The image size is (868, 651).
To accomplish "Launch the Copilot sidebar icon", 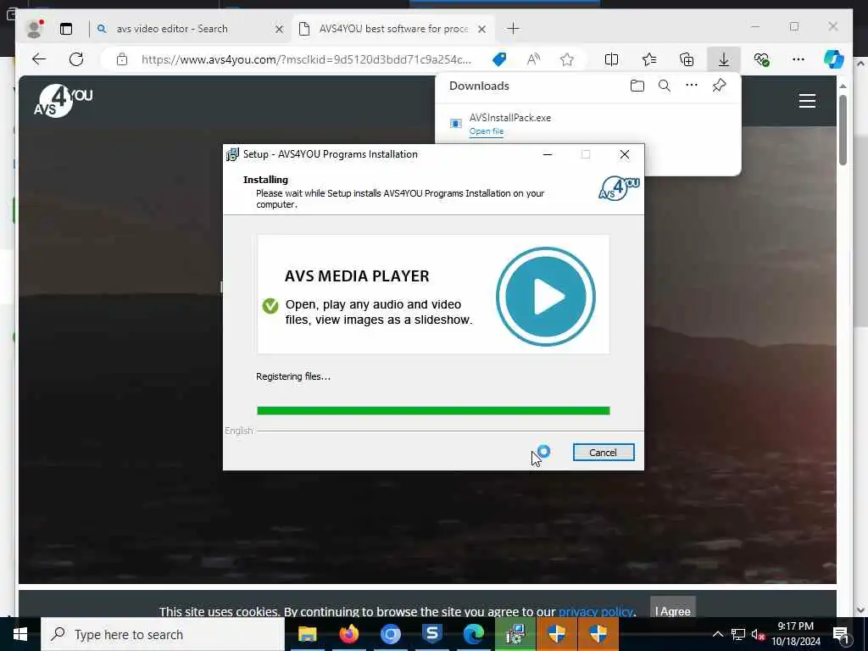I will click(834, 59).
